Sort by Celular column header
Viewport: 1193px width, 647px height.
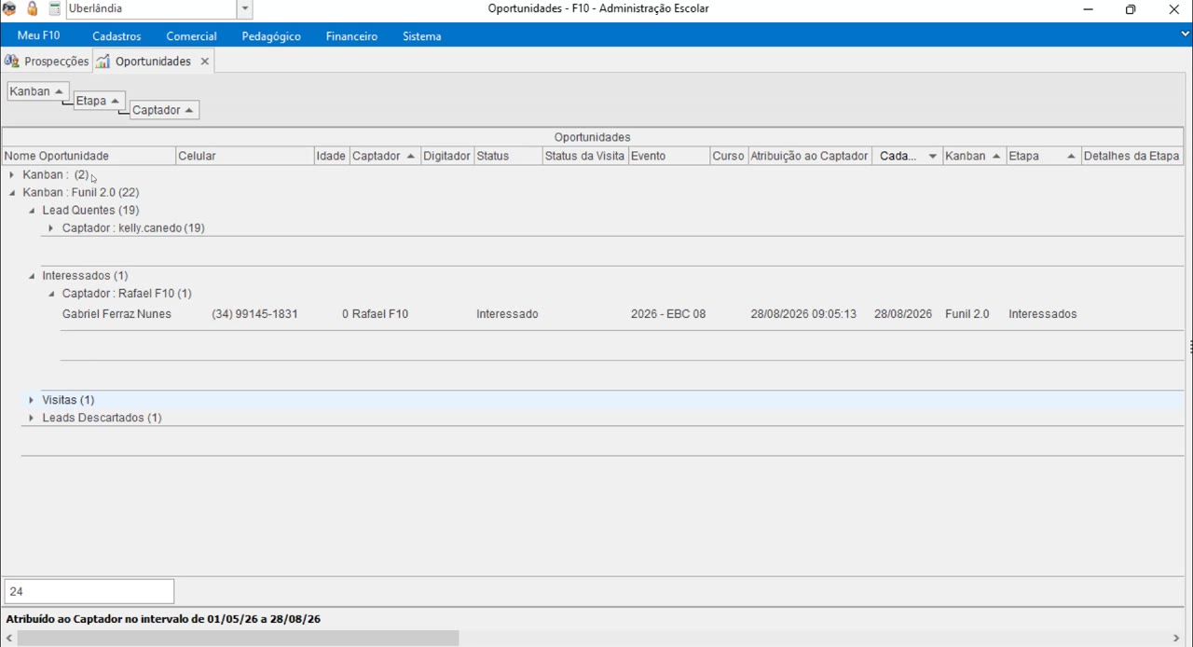click(244, 156)
